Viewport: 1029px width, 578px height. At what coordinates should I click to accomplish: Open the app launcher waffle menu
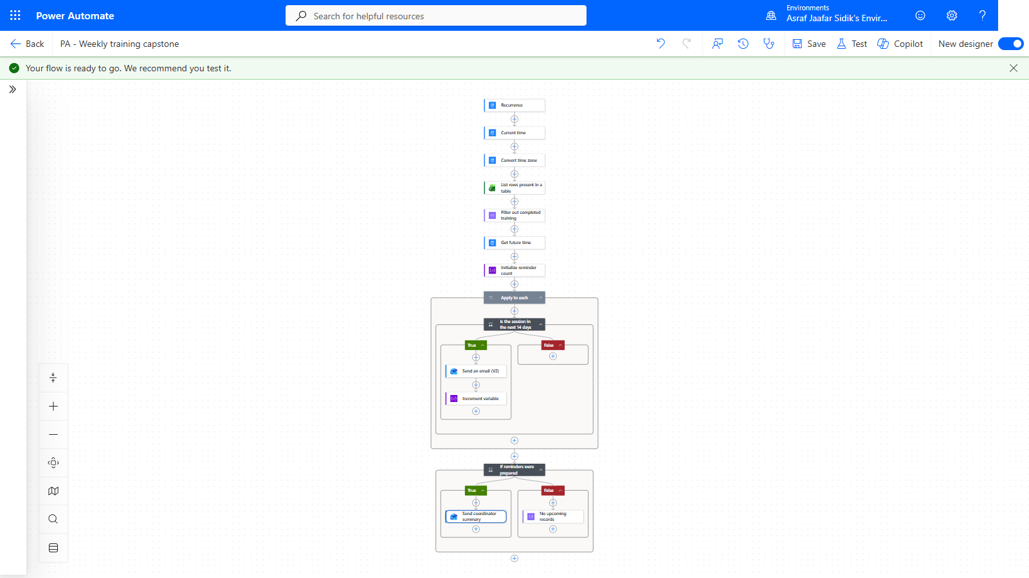(15, 15)
